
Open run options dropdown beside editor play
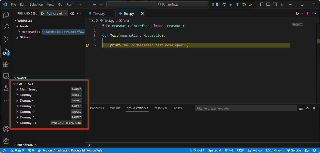coord(302,13)
